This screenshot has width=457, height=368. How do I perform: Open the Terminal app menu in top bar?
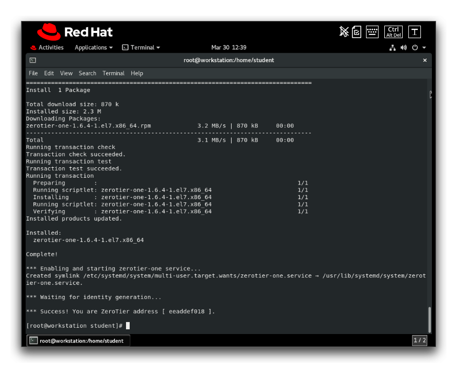click(141, 48)
